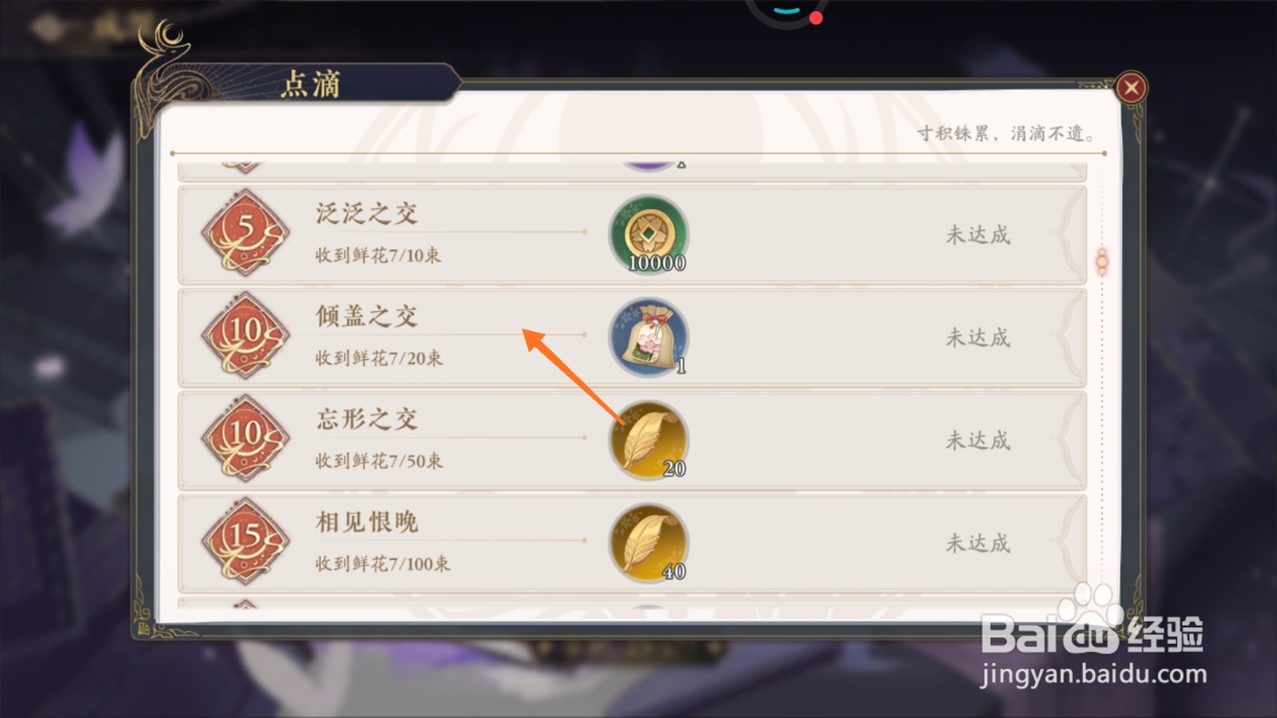This screenshot has height=718, width=1277.
Task: Click 未达成 status for 相见恨晚
Action: coord(978,543)
